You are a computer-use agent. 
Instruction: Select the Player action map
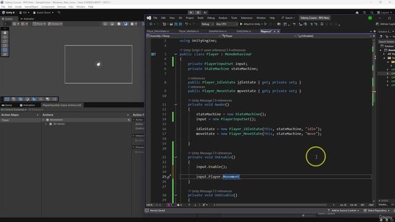(20, 120)
